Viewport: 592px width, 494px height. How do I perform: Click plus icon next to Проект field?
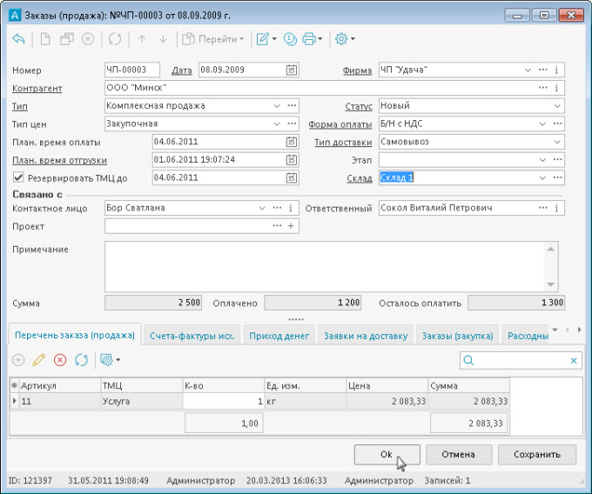click(x=291, y=226)
